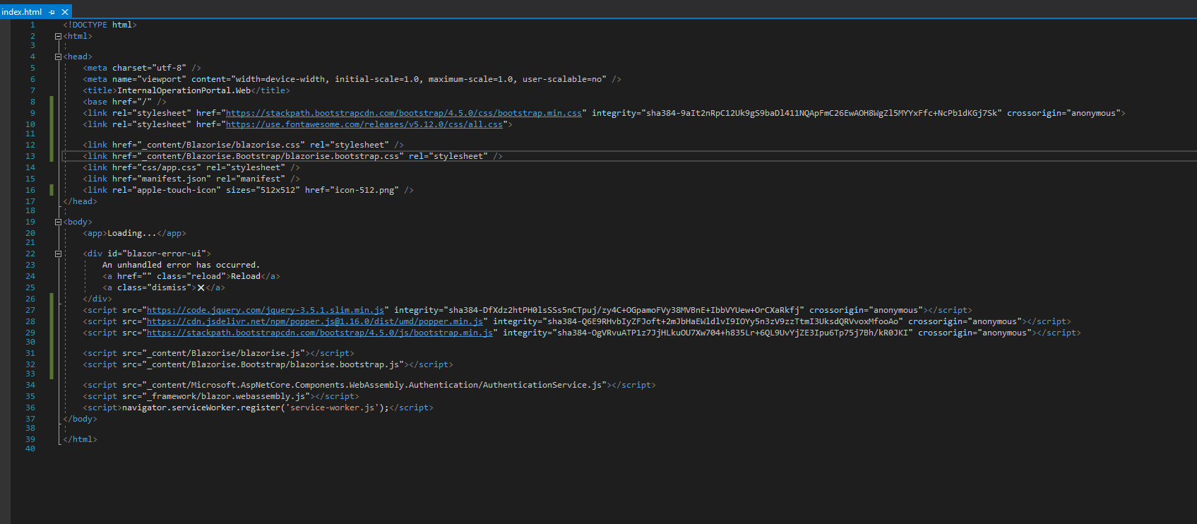
Task: Click the class="reload" attribute
Action: coord(191,276)
